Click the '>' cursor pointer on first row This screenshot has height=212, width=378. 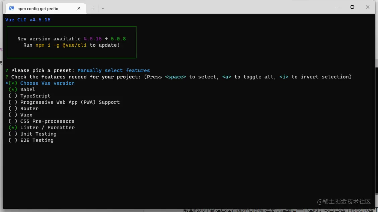[7, 83]
